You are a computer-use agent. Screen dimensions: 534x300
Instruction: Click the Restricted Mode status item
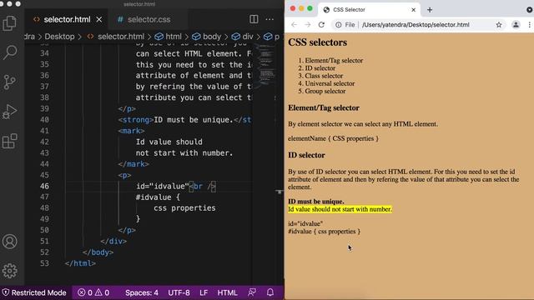(x=34, y=292)
